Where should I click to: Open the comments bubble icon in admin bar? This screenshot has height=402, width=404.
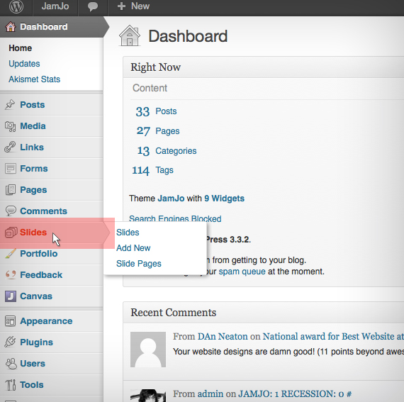point(93,6)
